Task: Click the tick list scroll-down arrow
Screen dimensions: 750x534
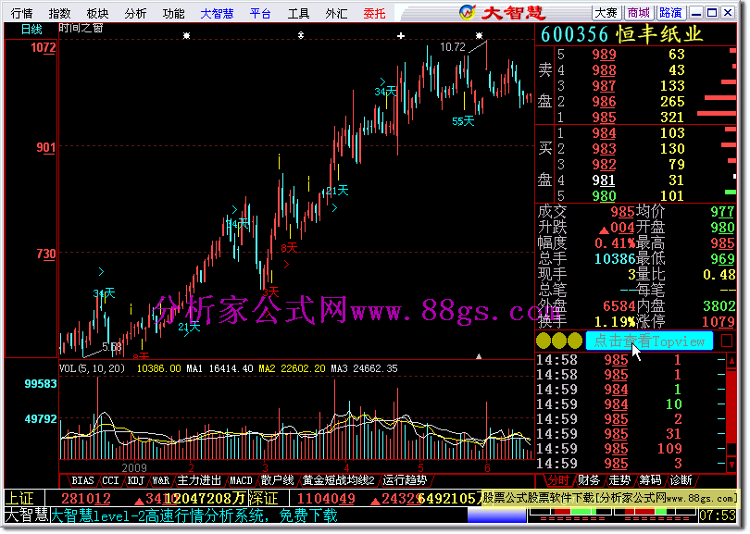Action: tap(731, 465)
